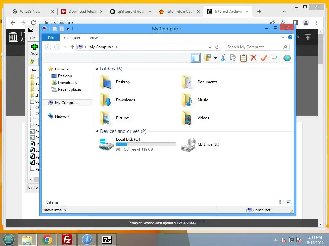The height and width of the screenshot is (246, 329).
Task: Open the File ribbon tab
Action: point(50,38)
